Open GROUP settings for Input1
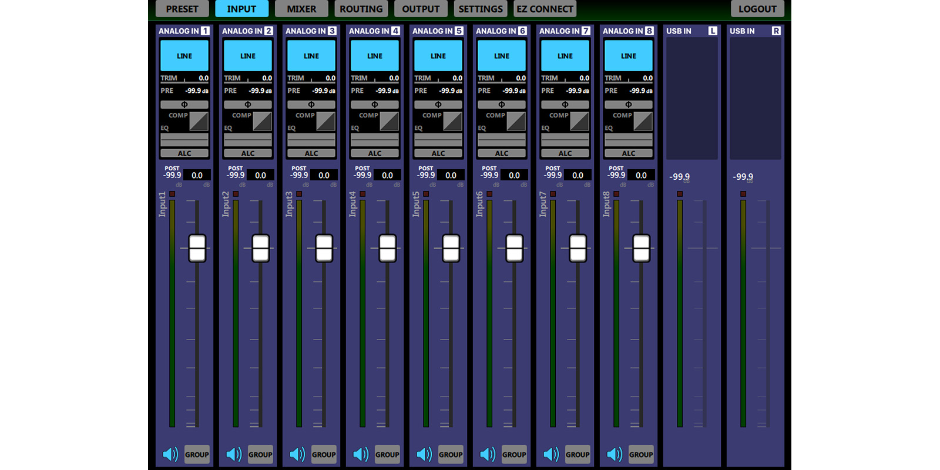 197,454
